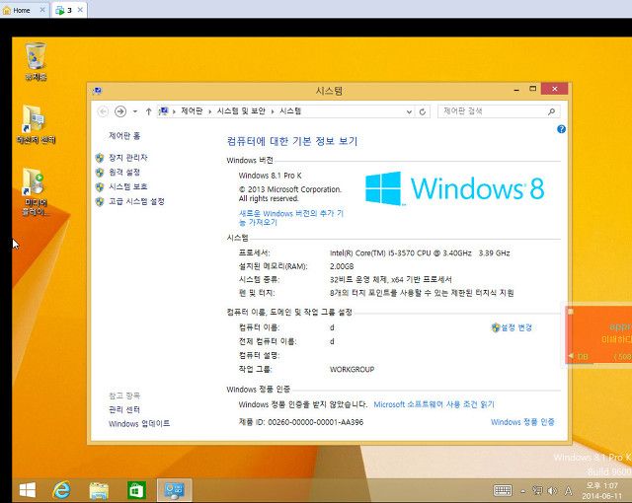Open recent locations dropdown arrow

tap(135, 111)
